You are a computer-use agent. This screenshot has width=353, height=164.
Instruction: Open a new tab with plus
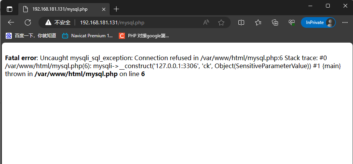click(x=116, y=9)
